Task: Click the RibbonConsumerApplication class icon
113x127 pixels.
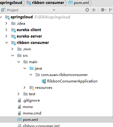Action: [44, 81]
